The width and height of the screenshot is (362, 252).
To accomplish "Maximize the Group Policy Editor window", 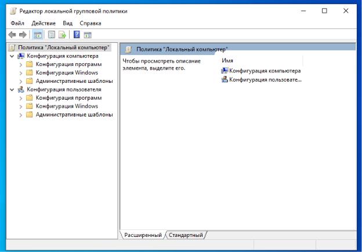I will pos(324,11).
